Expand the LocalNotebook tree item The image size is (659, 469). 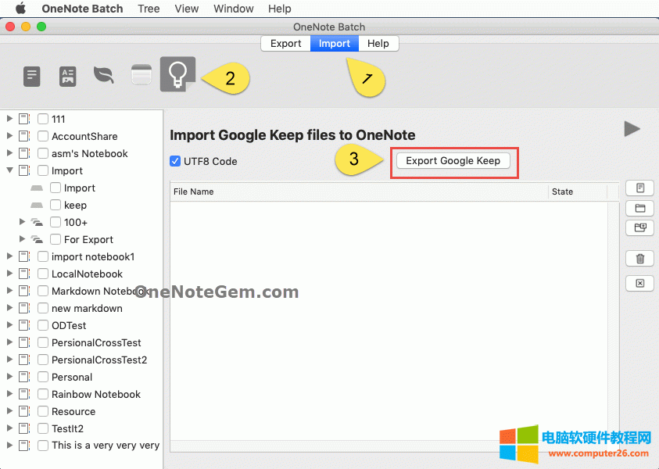(x=9, y=274)
